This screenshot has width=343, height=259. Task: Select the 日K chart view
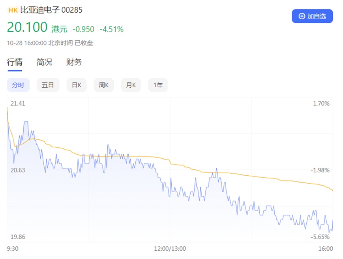[x=77, y=85]
